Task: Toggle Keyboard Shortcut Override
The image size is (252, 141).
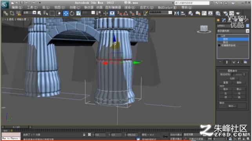Action: tap(112, 13)
